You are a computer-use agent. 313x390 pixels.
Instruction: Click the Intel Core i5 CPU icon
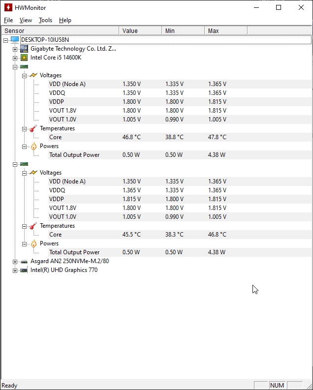24,58
